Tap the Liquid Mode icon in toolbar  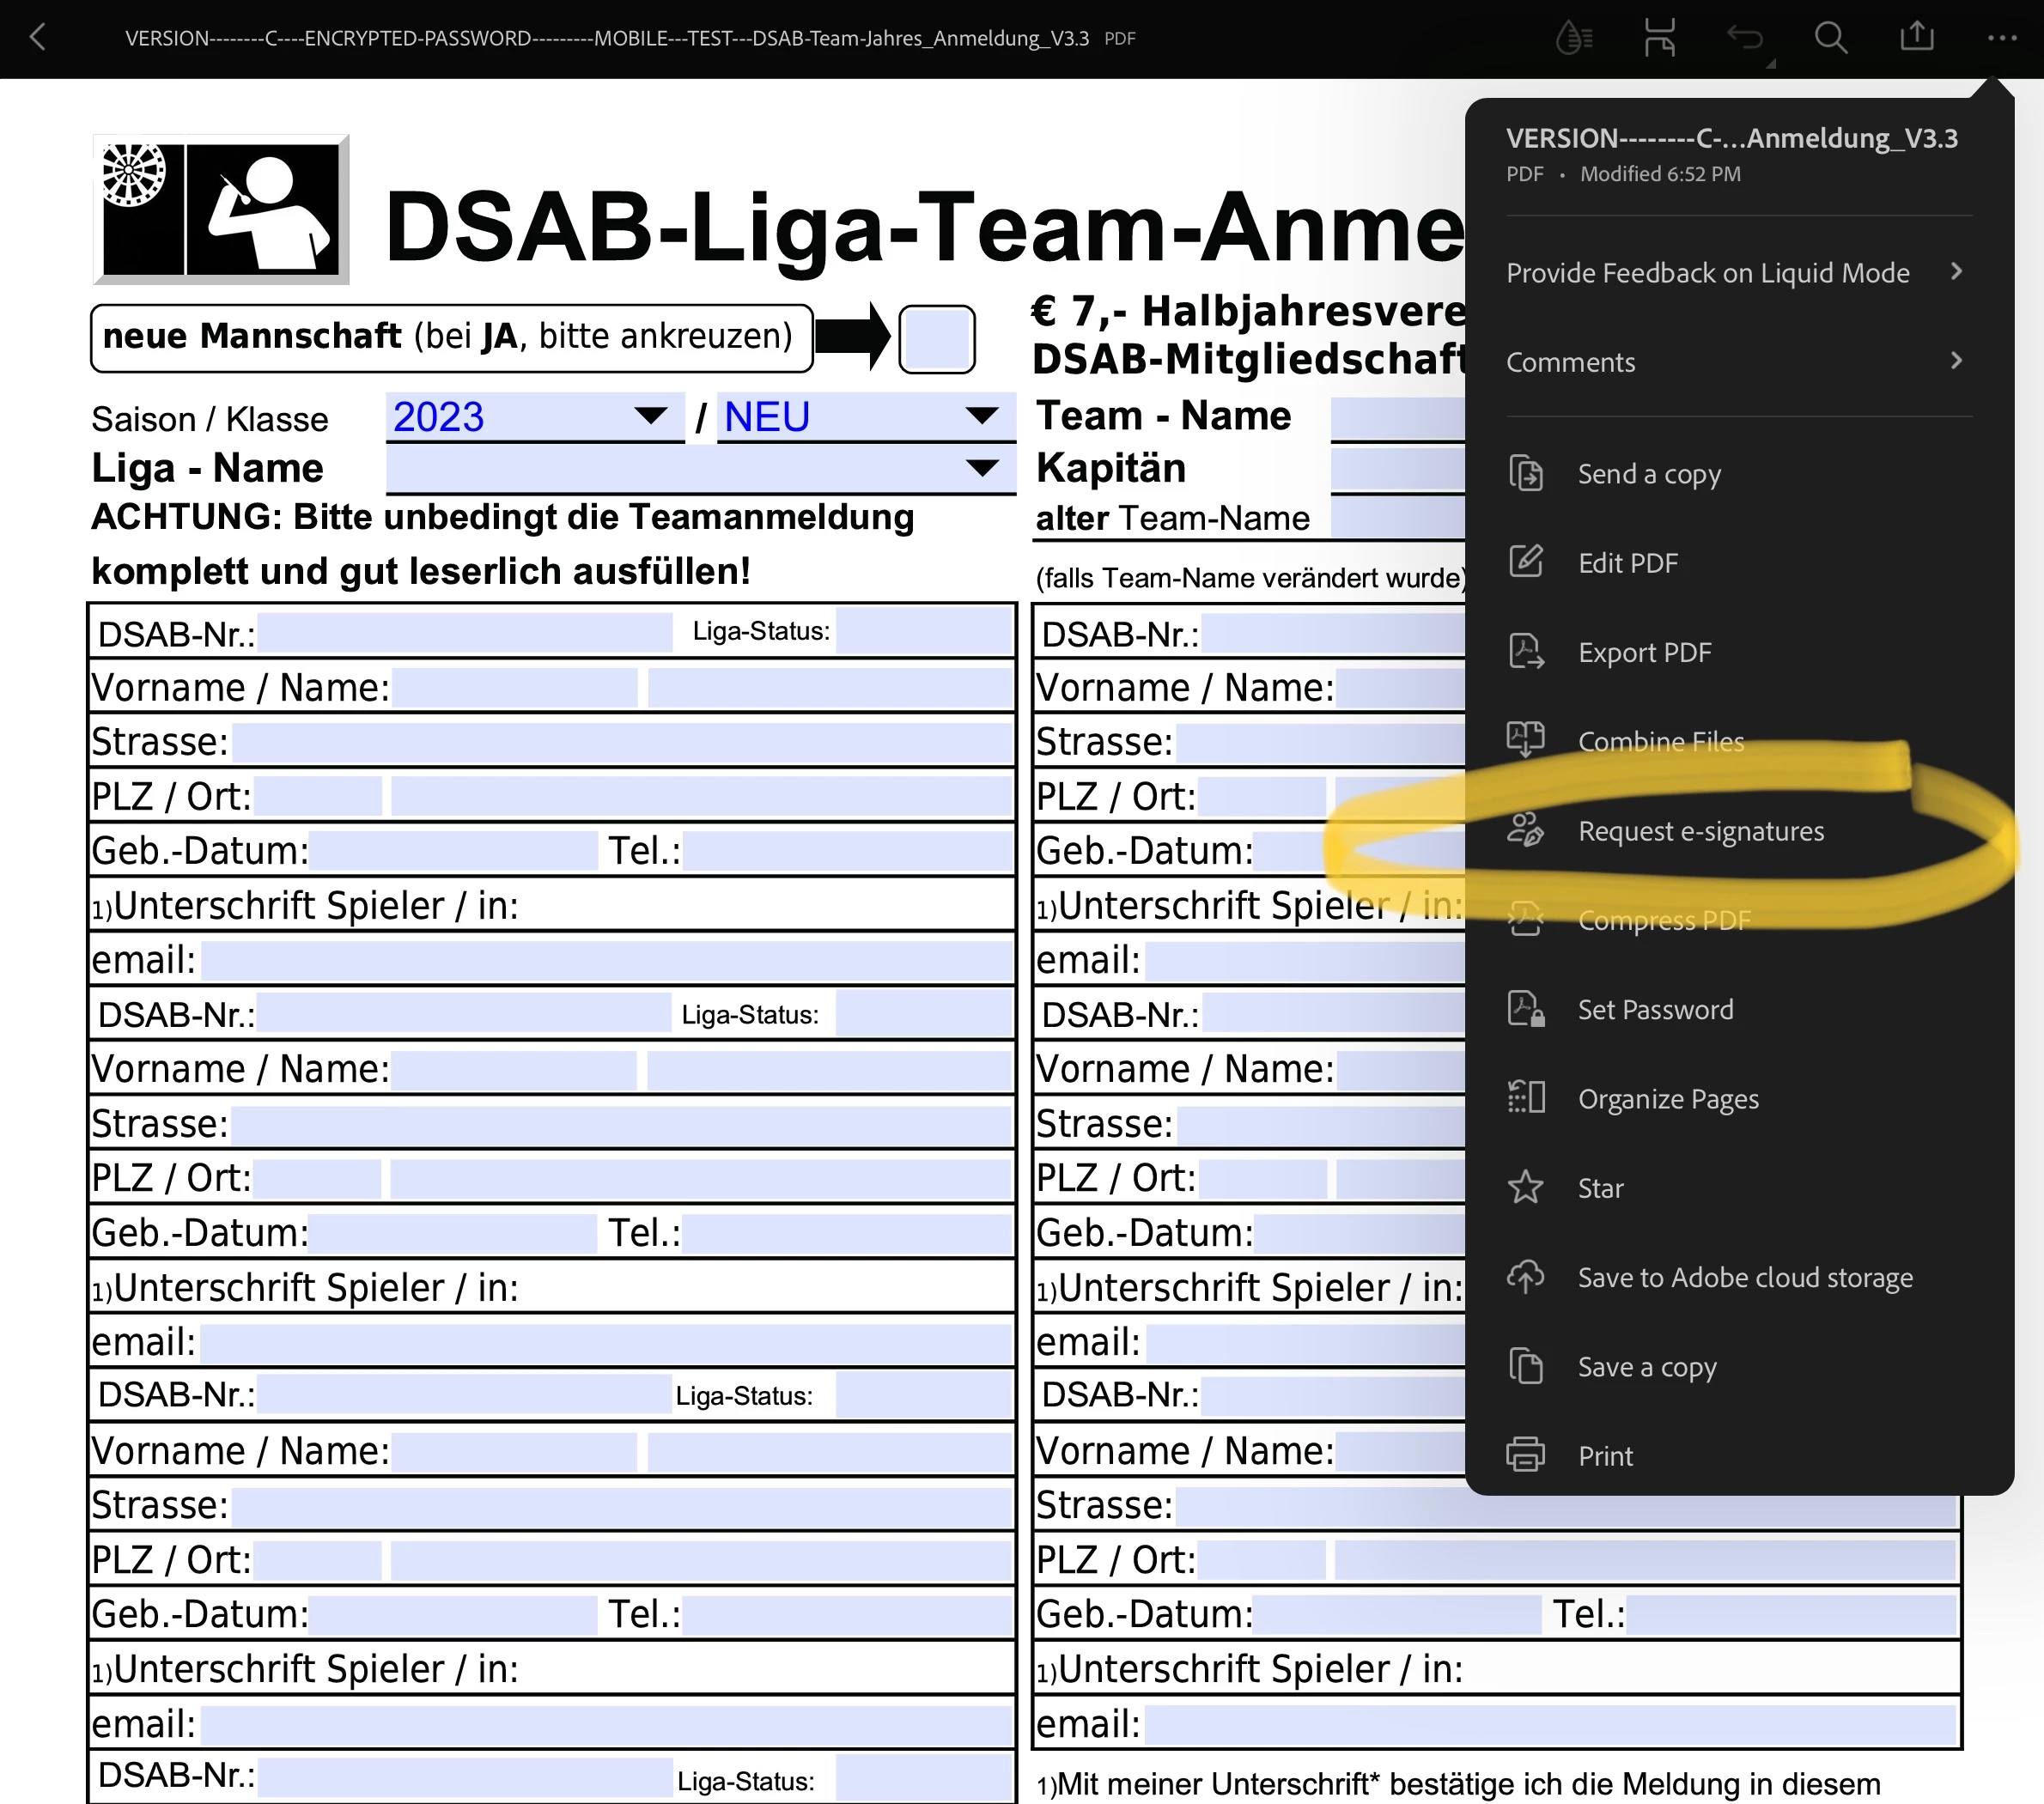point(1574,39)
